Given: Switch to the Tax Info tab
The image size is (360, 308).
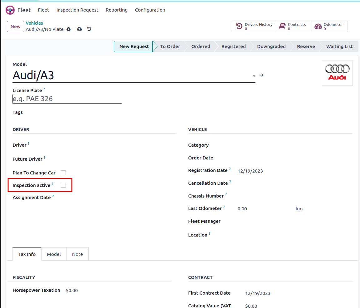Looking at the screenshot, I should pyautogui.click(x=27, y=254).
